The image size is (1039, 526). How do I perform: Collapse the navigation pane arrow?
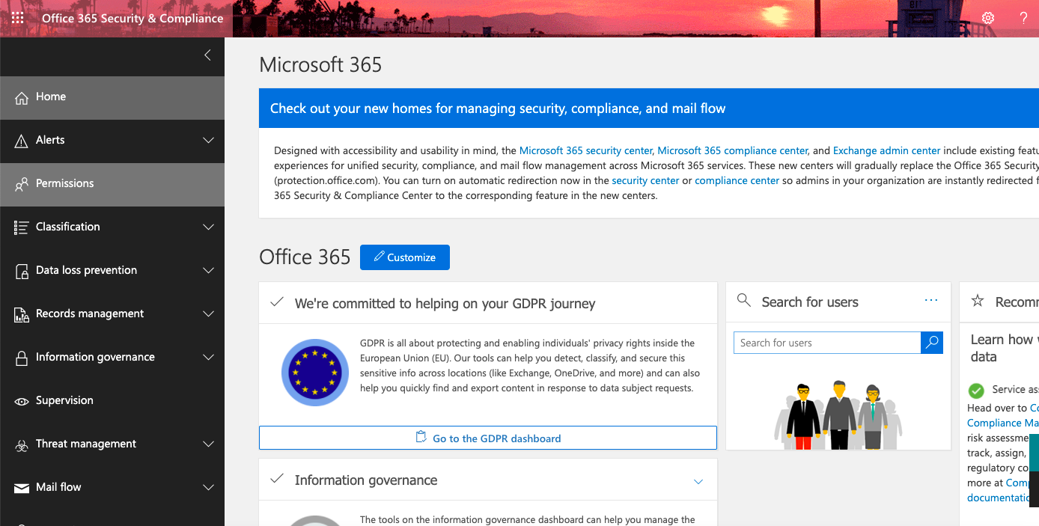[x=207, y=55]
